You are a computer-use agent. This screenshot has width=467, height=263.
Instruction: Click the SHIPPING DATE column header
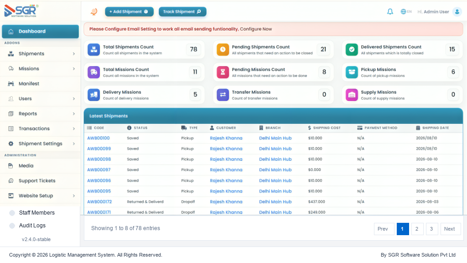tap(432, 128)
